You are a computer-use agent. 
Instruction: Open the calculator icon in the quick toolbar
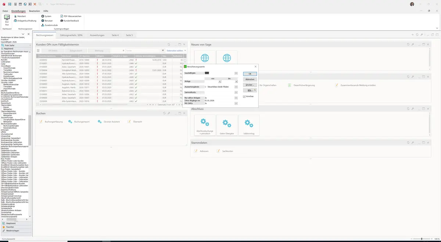[15, 4]
